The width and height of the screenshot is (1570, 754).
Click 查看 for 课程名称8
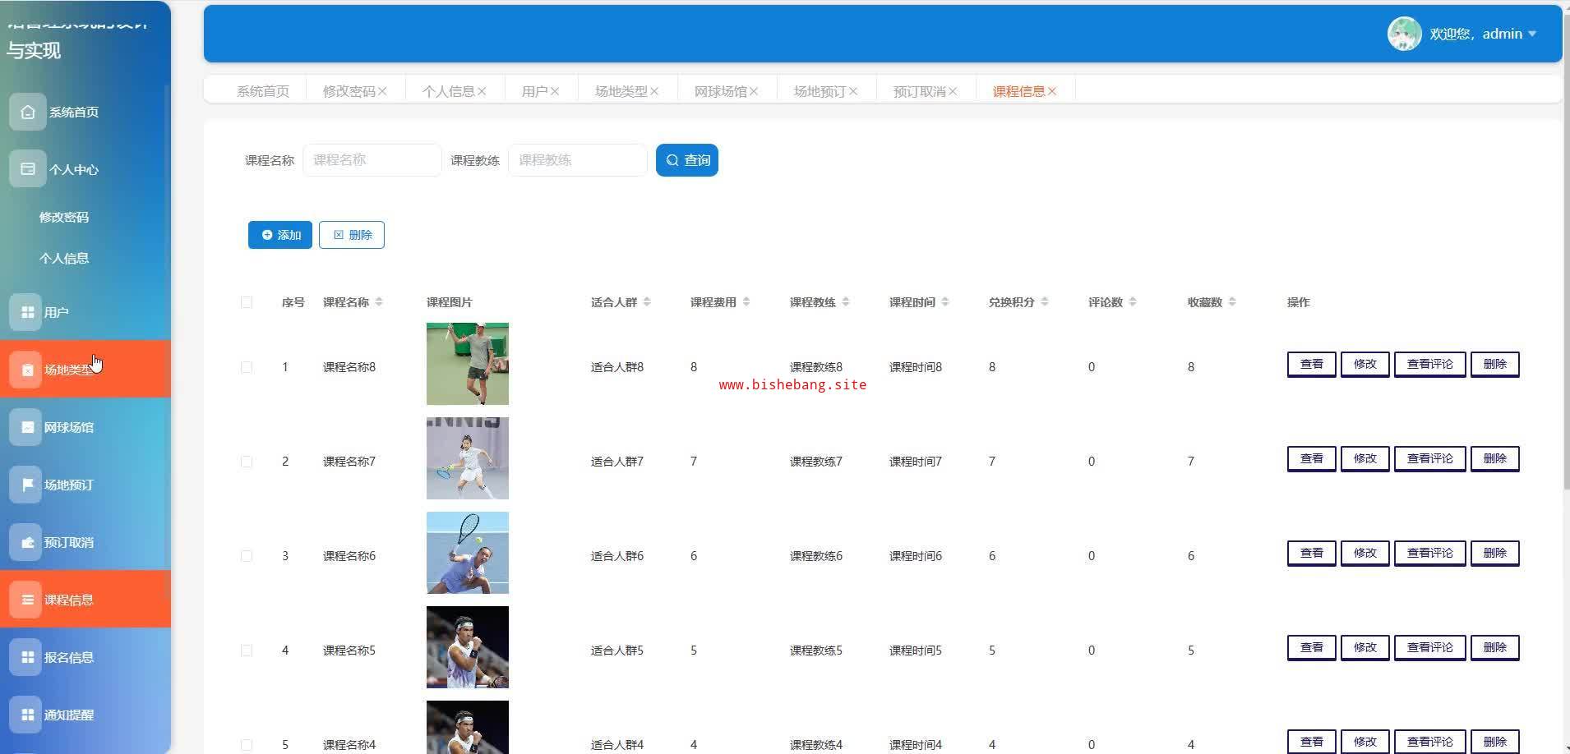pyautogui.click(x=1312, y=364)
